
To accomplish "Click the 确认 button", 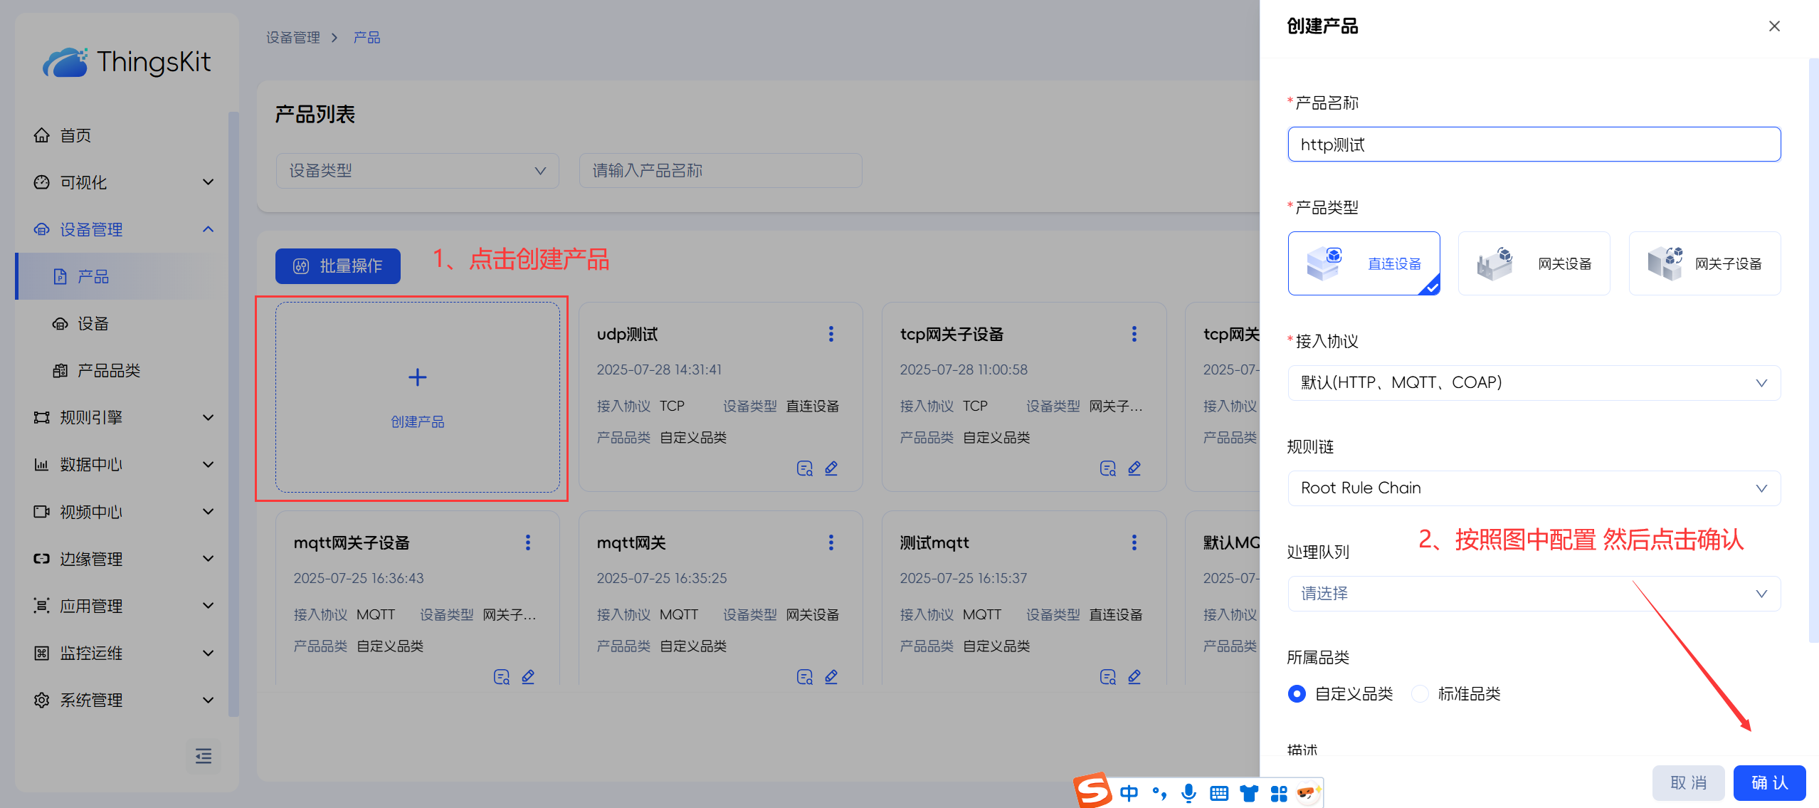I will [x=1768, y=783].
